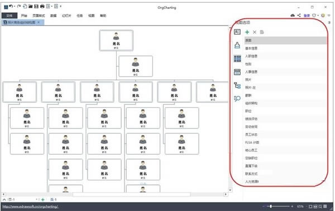Image resolution: width=335 pixels, height=211 pixels.
Task: Click the top org chart employee card
Action: tap(116, 40)
